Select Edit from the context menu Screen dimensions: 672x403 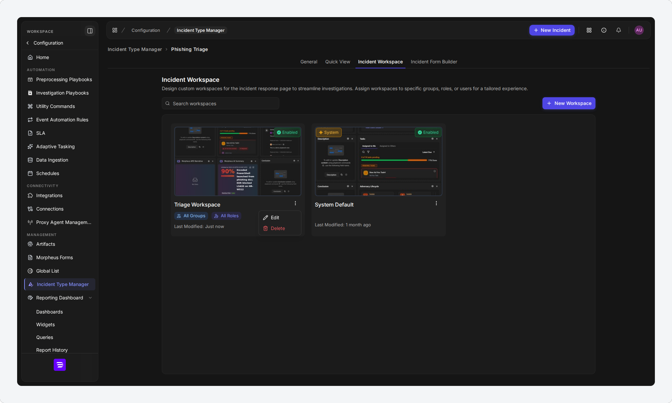point(280,218)
